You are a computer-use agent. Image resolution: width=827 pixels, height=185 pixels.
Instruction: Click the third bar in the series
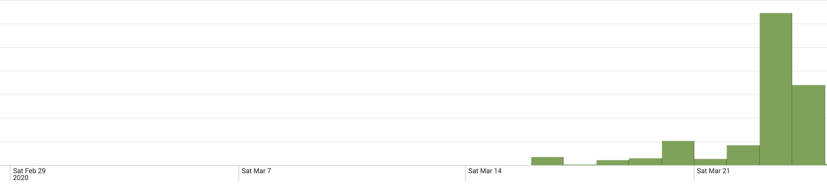tap(612, 163)
